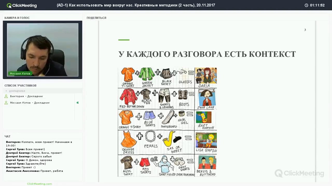Click the Jane Lane portrait in the slide
Image resolution: width=332 pixels, height=186 pixels.
(207, 98)
